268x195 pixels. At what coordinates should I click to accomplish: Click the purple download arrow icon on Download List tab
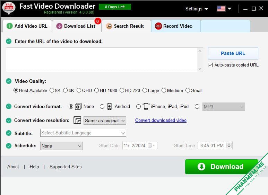[x=59, y=26]
